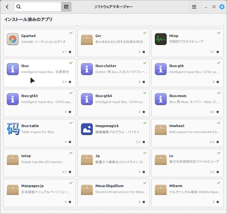Open the Htop heartbeat monitor icon

pyautogui.click(x=161, y=39)
